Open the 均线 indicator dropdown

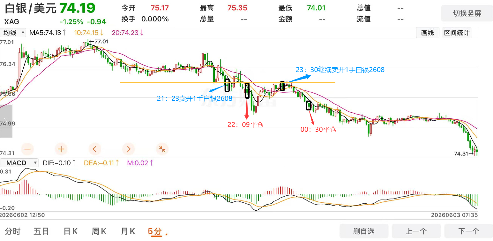tap(13, 33)
